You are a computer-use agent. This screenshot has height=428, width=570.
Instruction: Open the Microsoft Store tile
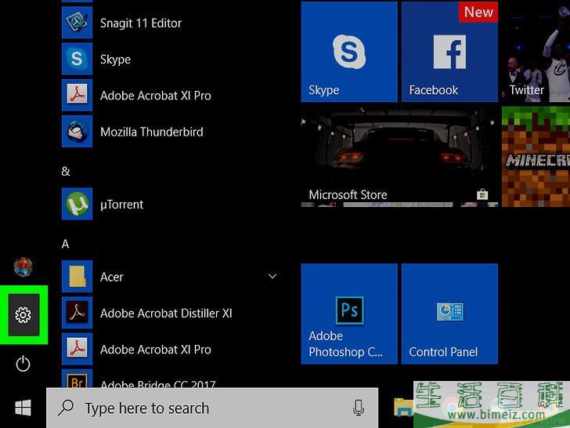[x=399, y=158]
